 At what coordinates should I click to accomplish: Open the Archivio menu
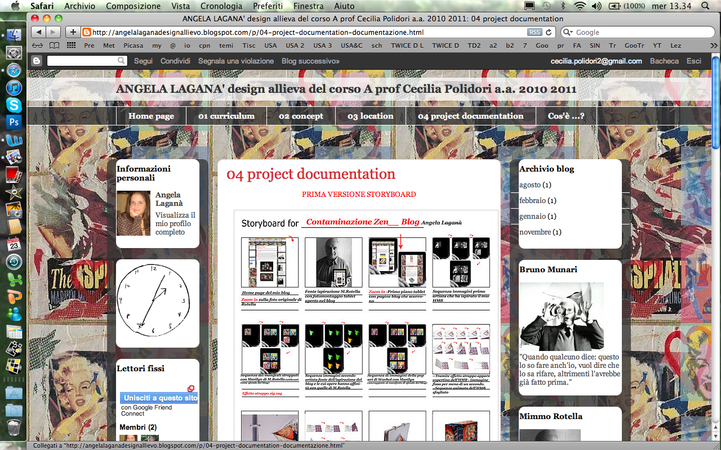[79, 6]
